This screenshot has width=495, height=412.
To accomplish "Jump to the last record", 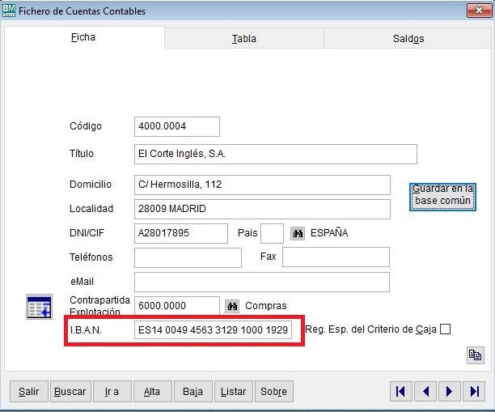I will tap(474, 392).
